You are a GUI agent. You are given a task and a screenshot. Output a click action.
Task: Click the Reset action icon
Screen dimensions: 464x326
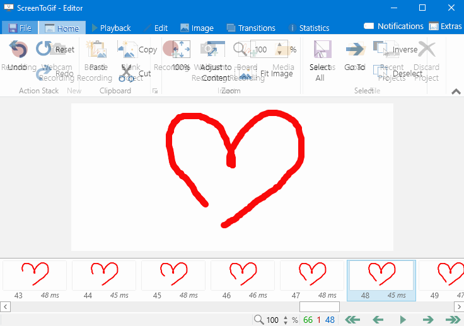click(43, 49)
